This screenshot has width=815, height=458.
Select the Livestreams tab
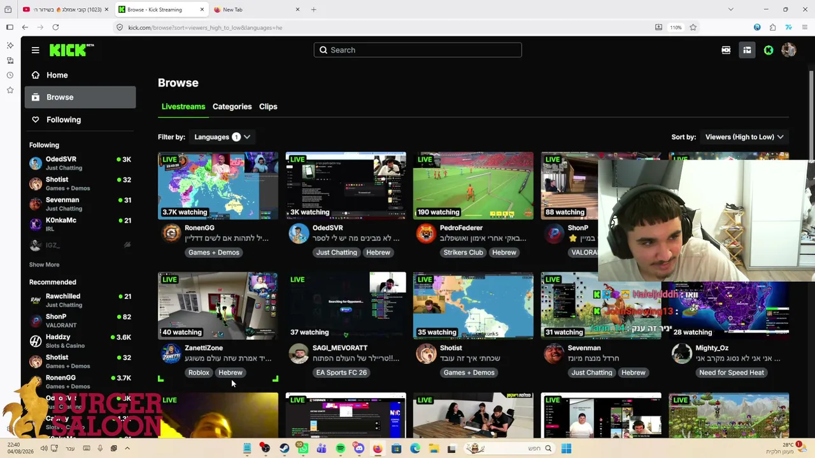[x=183, y=106]
